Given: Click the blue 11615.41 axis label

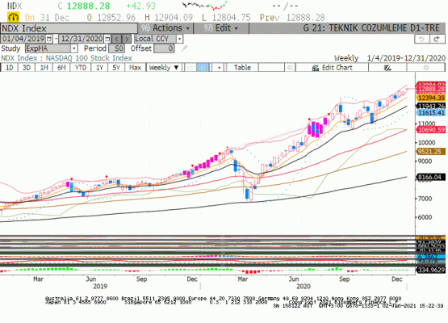Looking at the screenshot, I should (x=431, y=112).
